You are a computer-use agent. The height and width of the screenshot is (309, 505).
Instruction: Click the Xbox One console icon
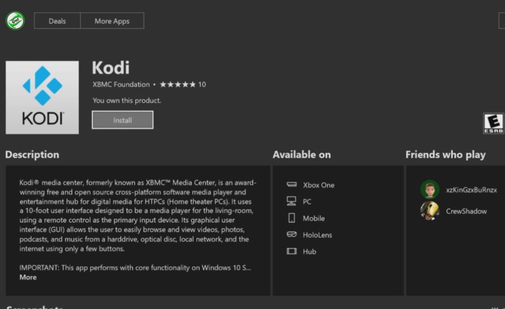coord(291,184)
